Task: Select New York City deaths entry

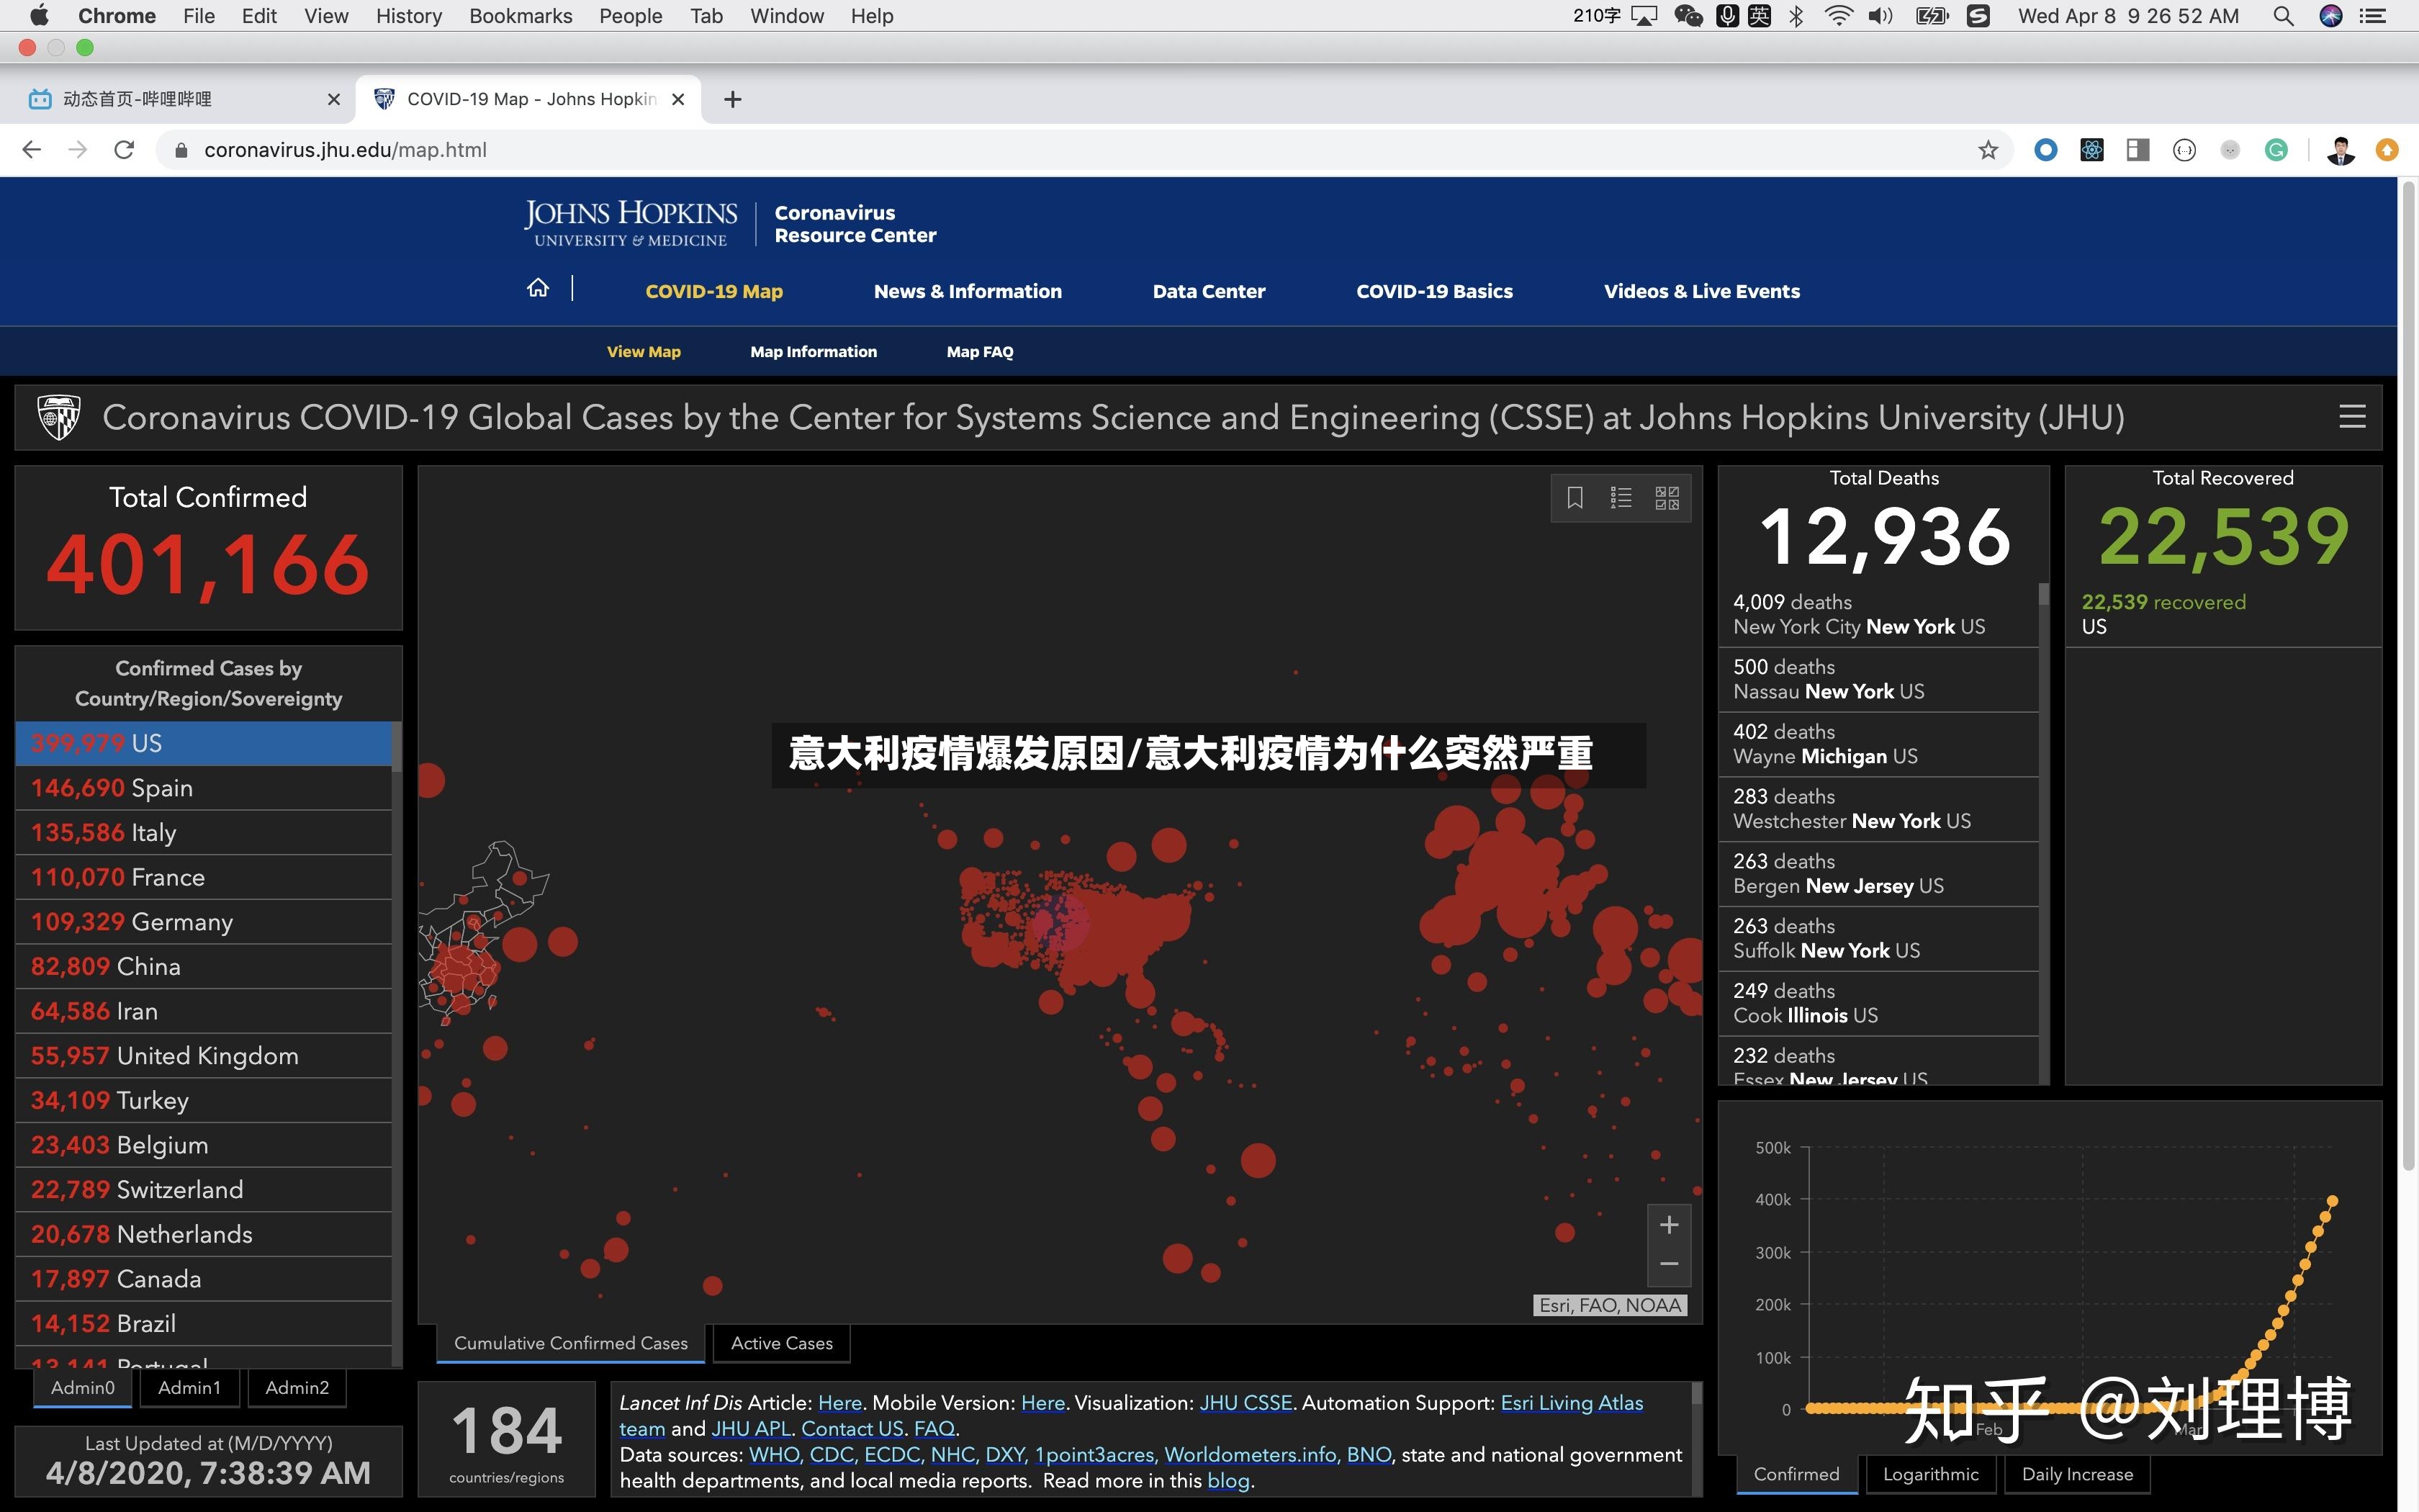Action: click(x=1878, y=615)
